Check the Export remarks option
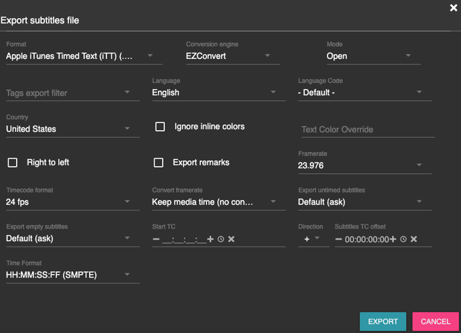Screen dimensions: 461x333 (159, 163)
